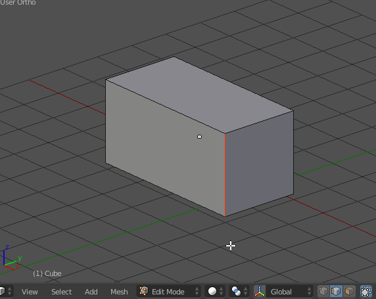Toggle the 3D manipulator axis icon

tap(260, 291)
